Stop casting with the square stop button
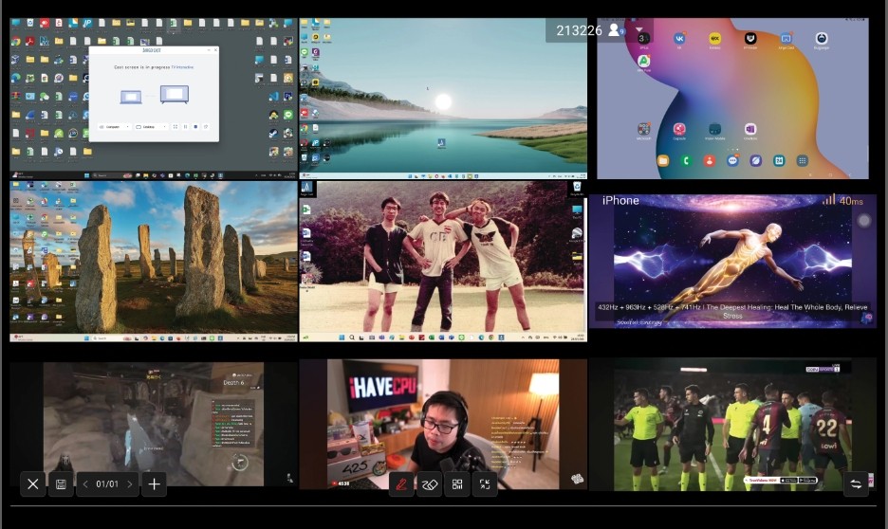The image size is (888, 529). pos(195,126)
